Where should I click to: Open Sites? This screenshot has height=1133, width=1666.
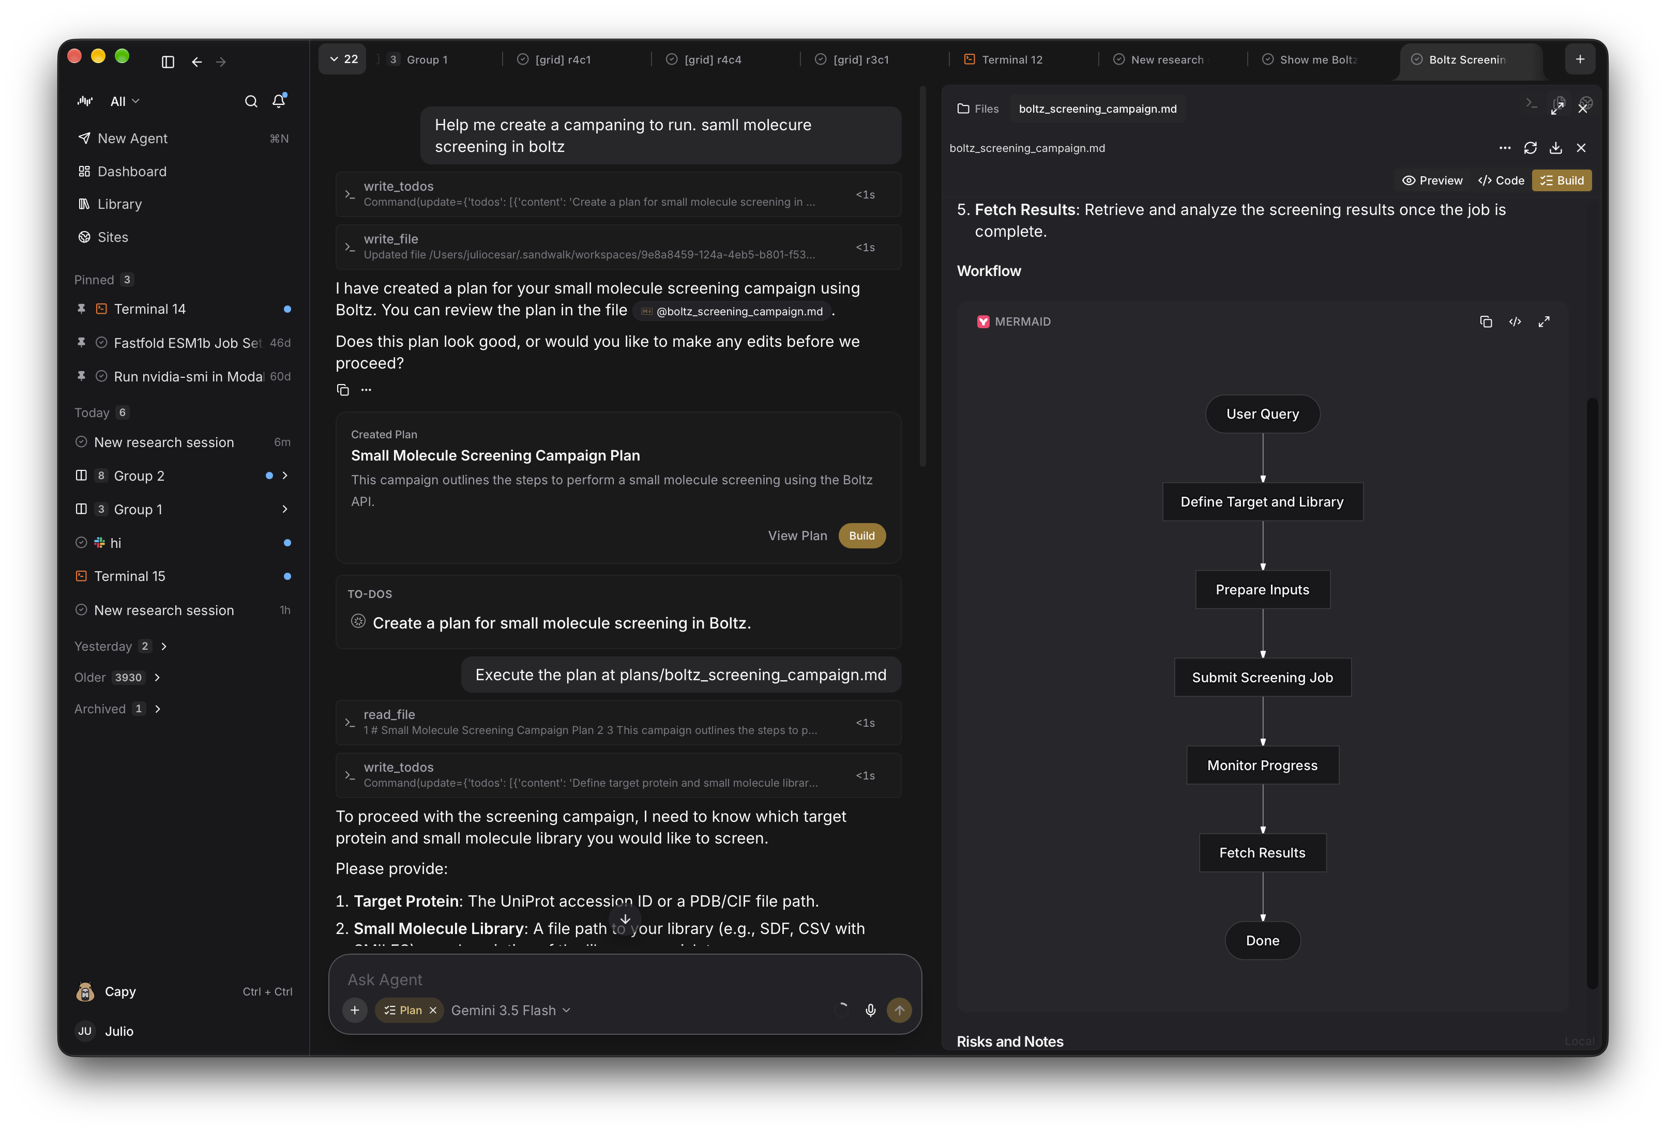pos(183,237)
